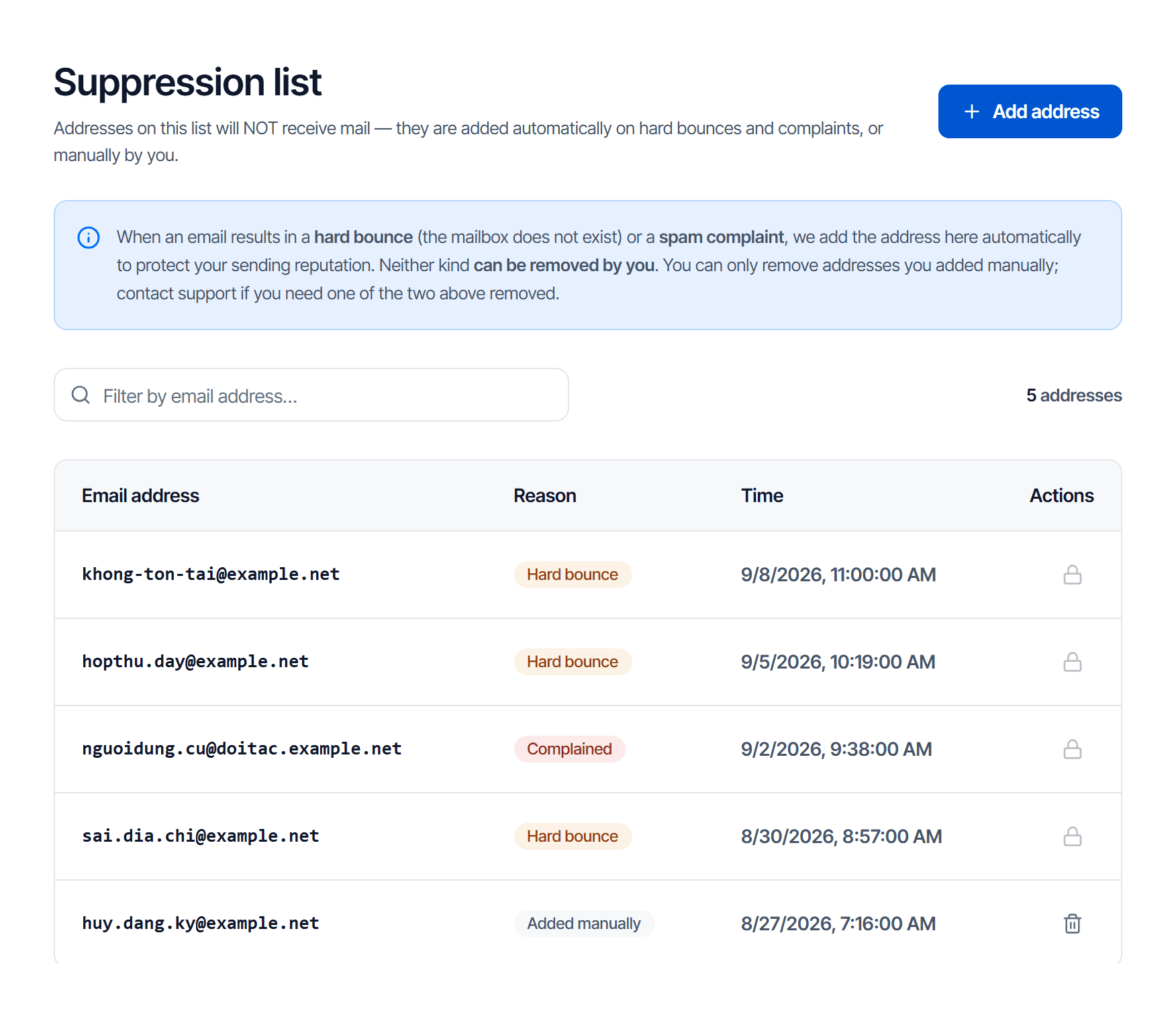The image size is (1176, 1029).
Task: Click the Reason column header
Action: pyautogui.click(x=545, y=495)
